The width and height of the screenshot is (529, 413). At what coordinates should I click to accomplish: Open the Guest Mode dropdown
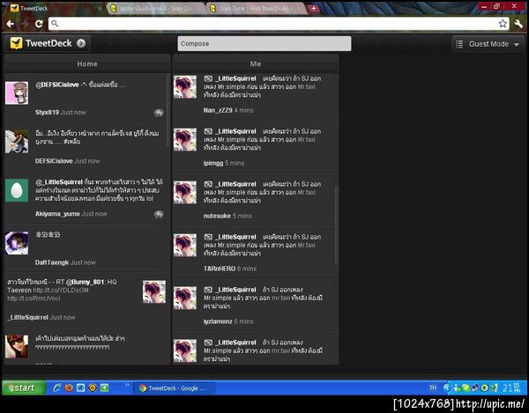click(x=488, y=44)
